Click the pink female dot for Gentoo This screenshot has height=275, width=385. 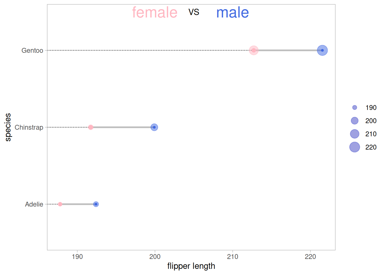point(254,50)
